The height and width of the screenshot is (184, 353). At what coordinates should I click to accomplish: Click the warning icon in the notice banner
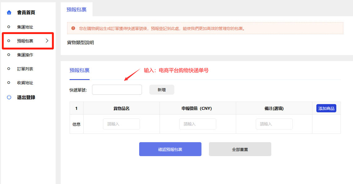[x=73, y=28]
